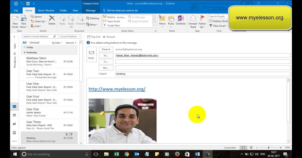Image resolution: width=302 pixels, height=158 pixels.
Task: Select the Meeting draft message
Action: (x=49, y=138)
